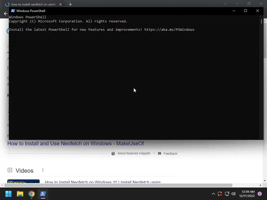Click the Videos section play icon
The height and width of the screenshot is (200, 267).
(x=10, y=170)
